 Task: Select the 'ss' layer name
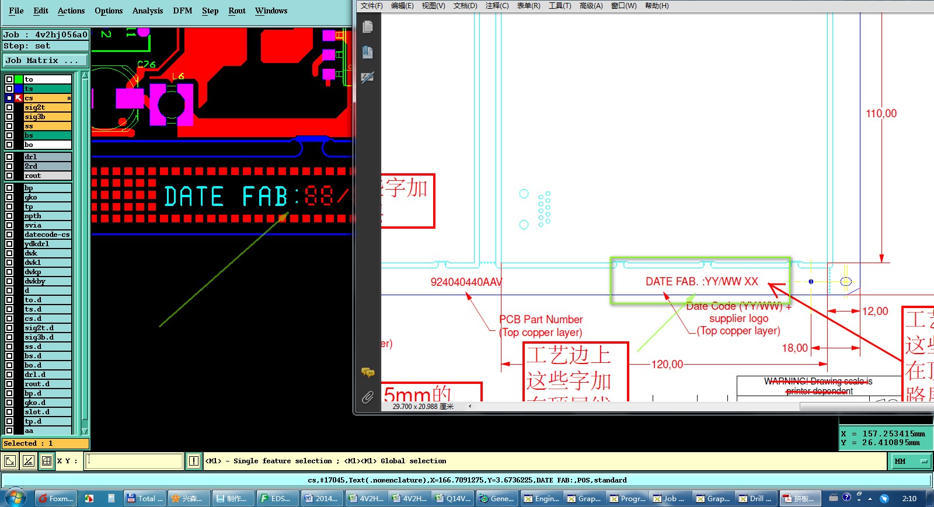pyautogui.click(x=47, y=126)
